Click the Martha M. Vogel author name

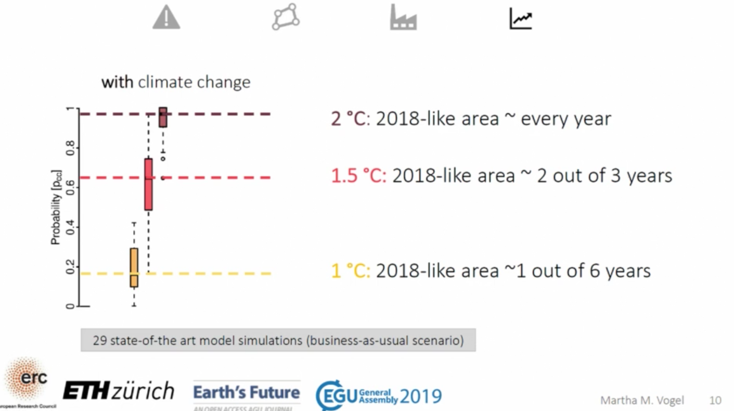[642, 400]
